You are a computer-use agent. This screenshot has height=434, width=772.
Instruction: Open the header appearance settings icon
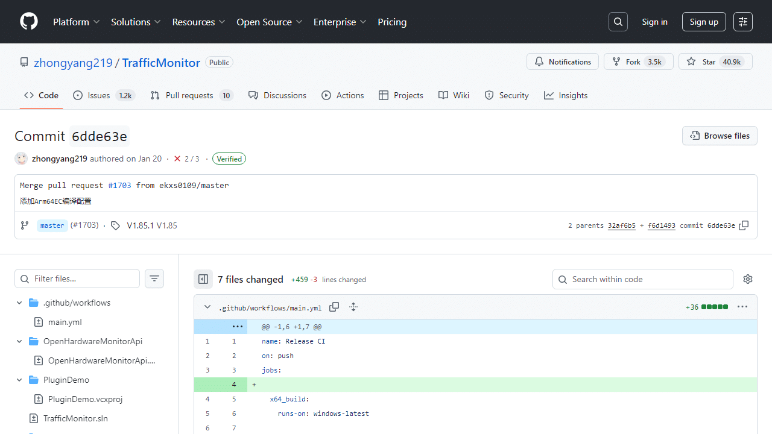click(743, 22)
